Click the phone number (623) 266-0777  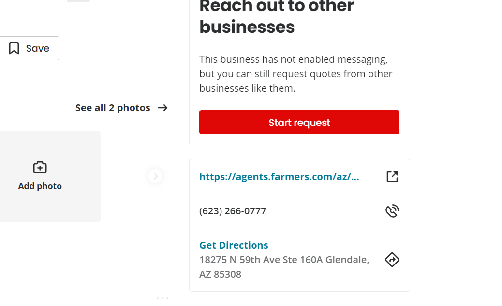[x=233, y=211]
